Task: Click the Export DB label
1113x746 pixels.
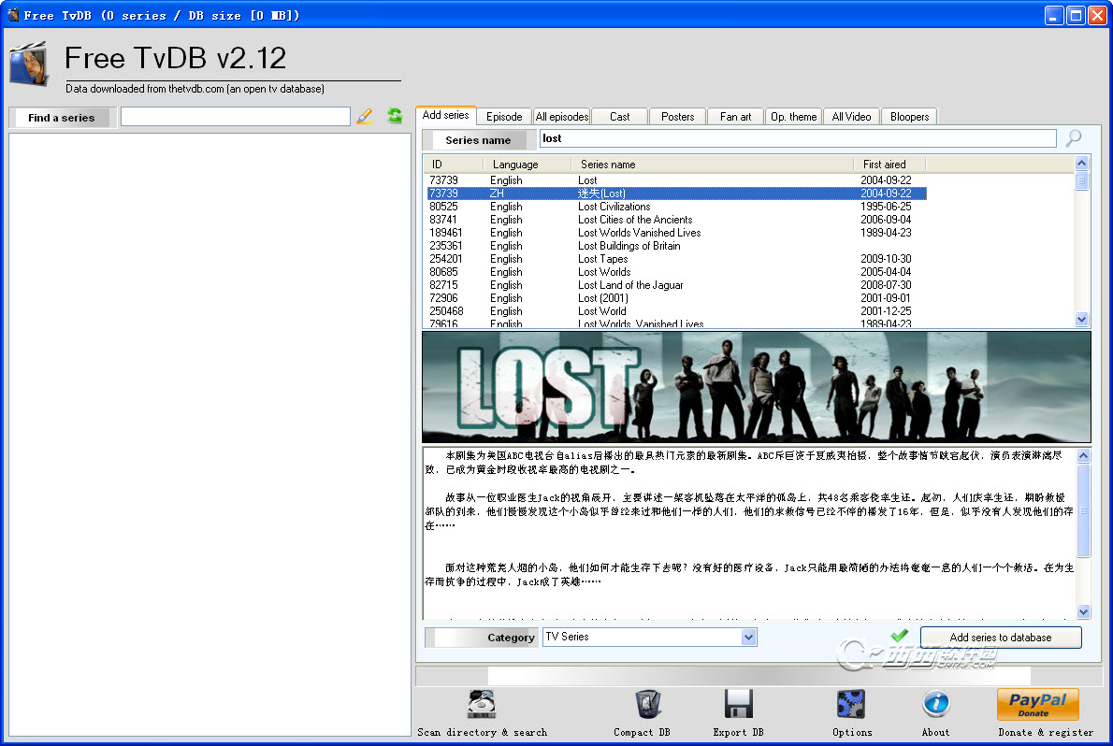Action: [x=738, y=732]
